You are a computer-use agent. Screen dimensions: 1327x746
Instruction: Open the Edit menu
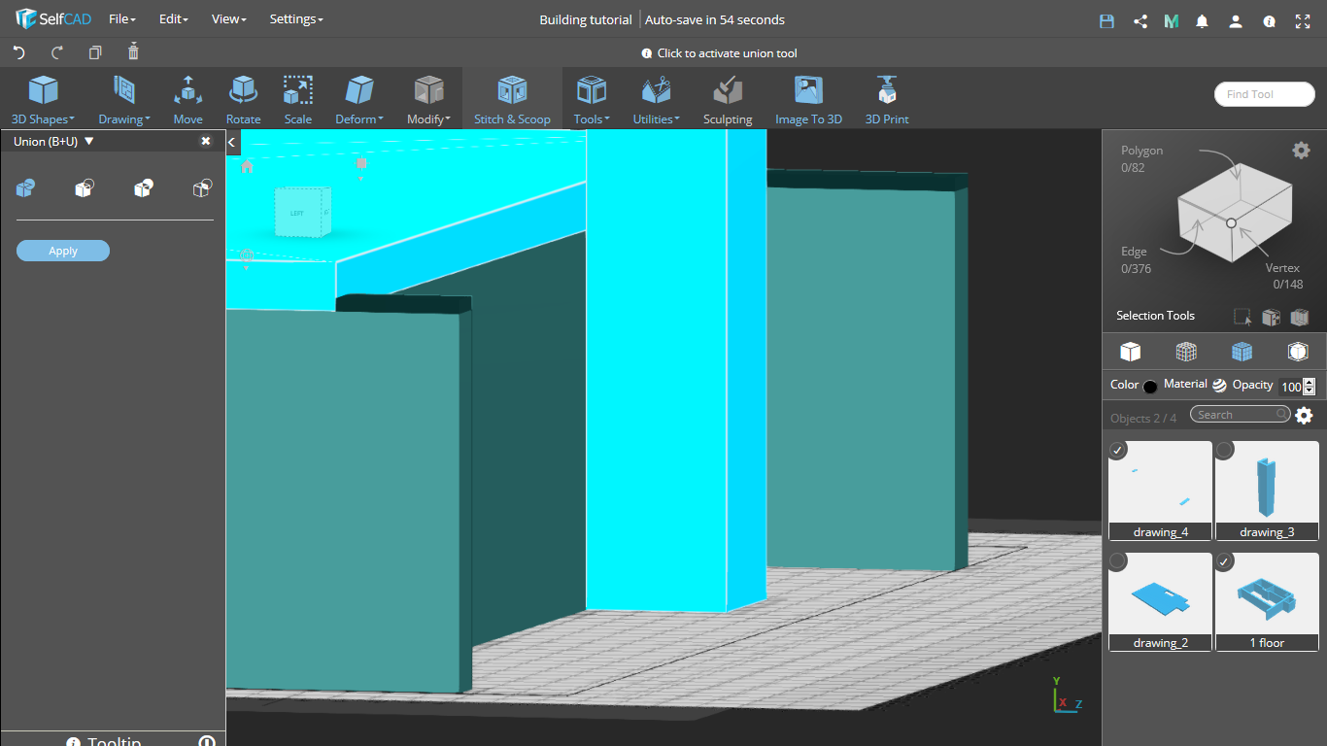click(174, 19)
